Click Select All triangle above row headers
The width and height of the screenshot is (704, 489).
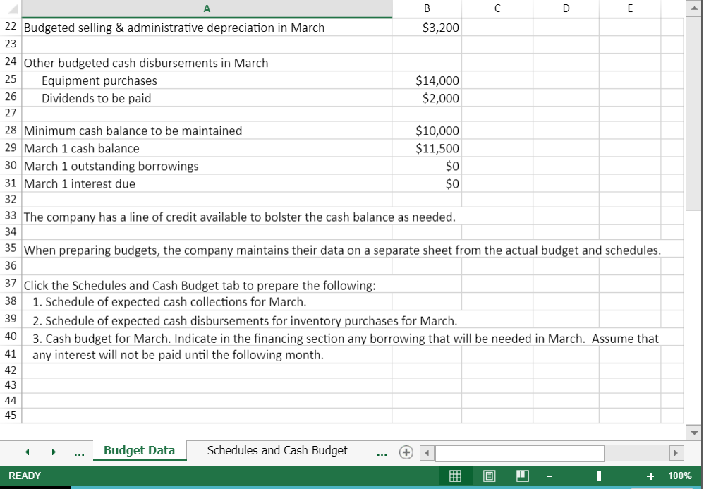pyautogui.click(x=10, y=8)
